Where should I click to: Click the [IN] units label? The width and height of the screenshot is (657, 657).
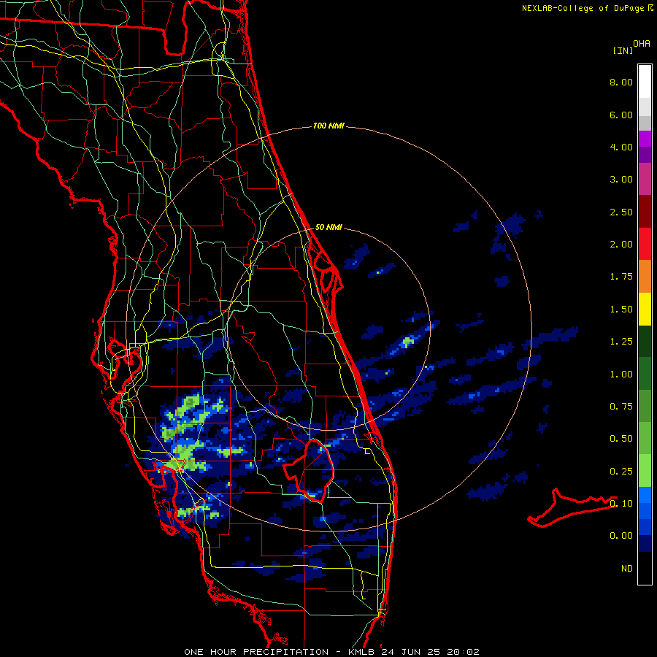pyautogui.click(x=623, y=50)
